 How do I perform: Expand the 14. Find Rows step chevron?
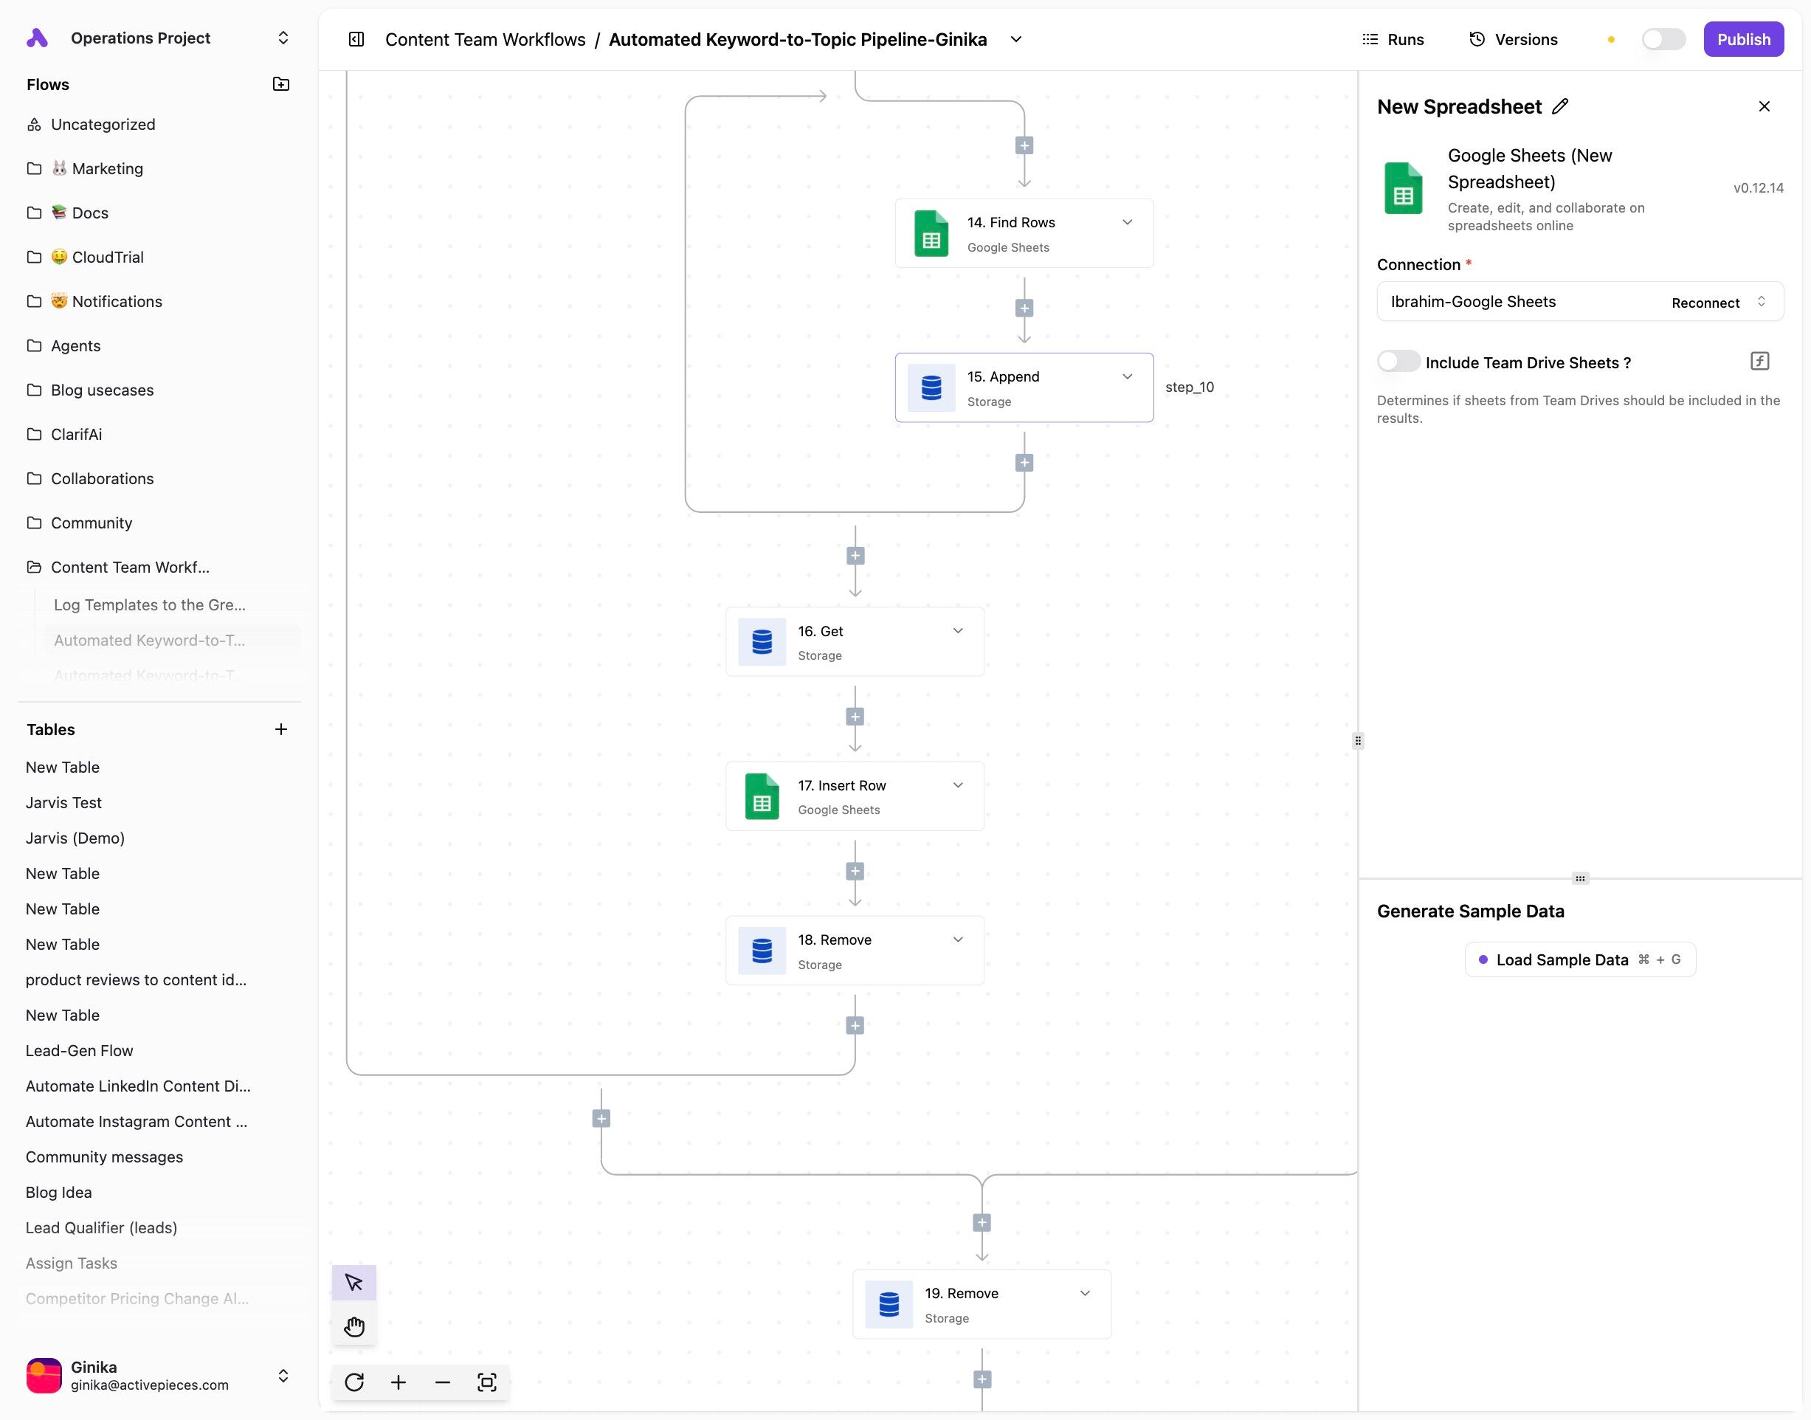click(x=1127, y=222)
